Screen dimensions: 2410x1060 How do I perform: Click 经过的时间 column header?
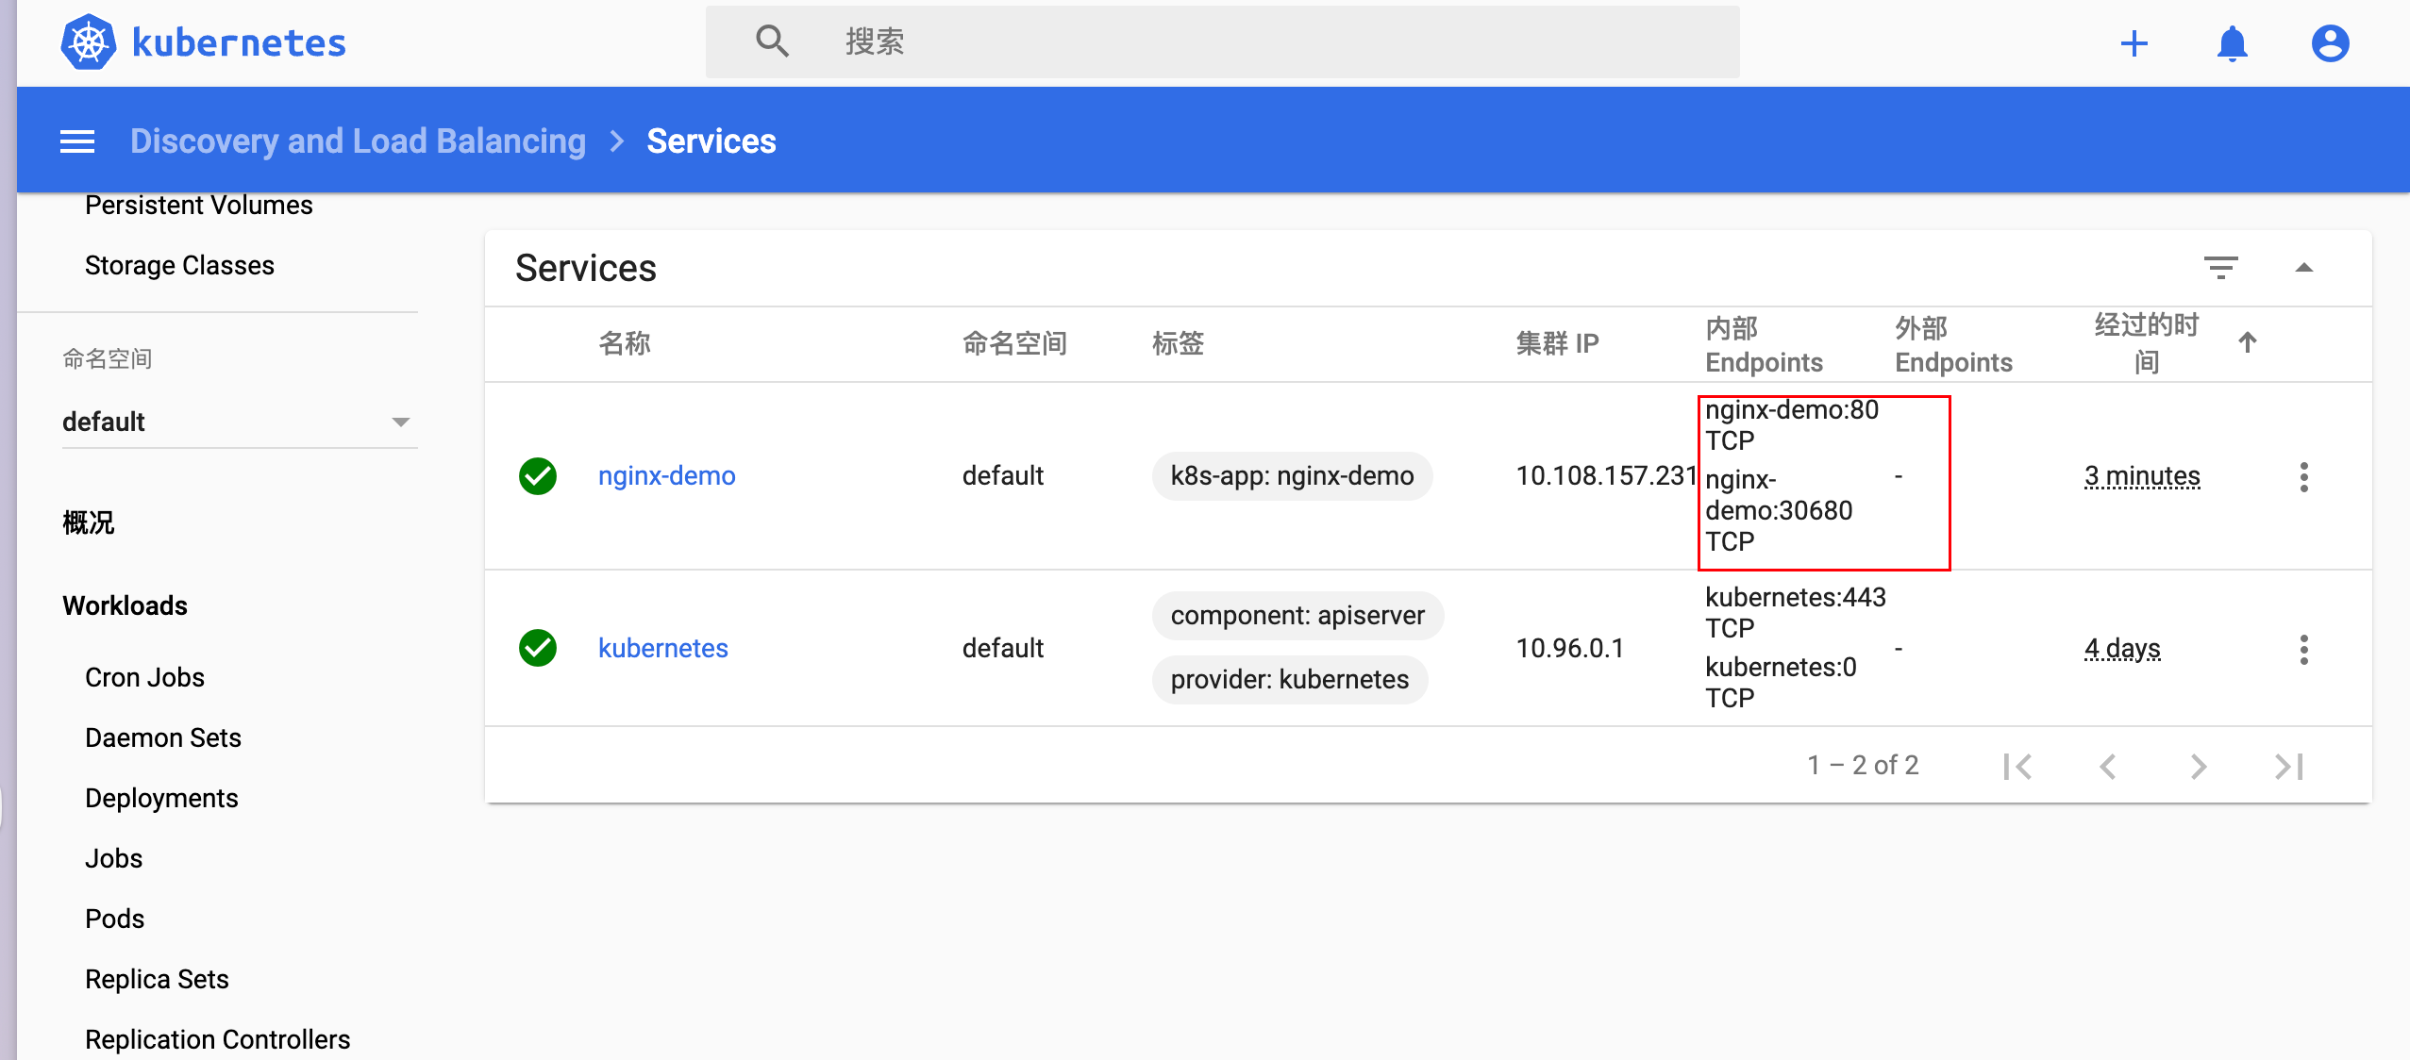2146,343
